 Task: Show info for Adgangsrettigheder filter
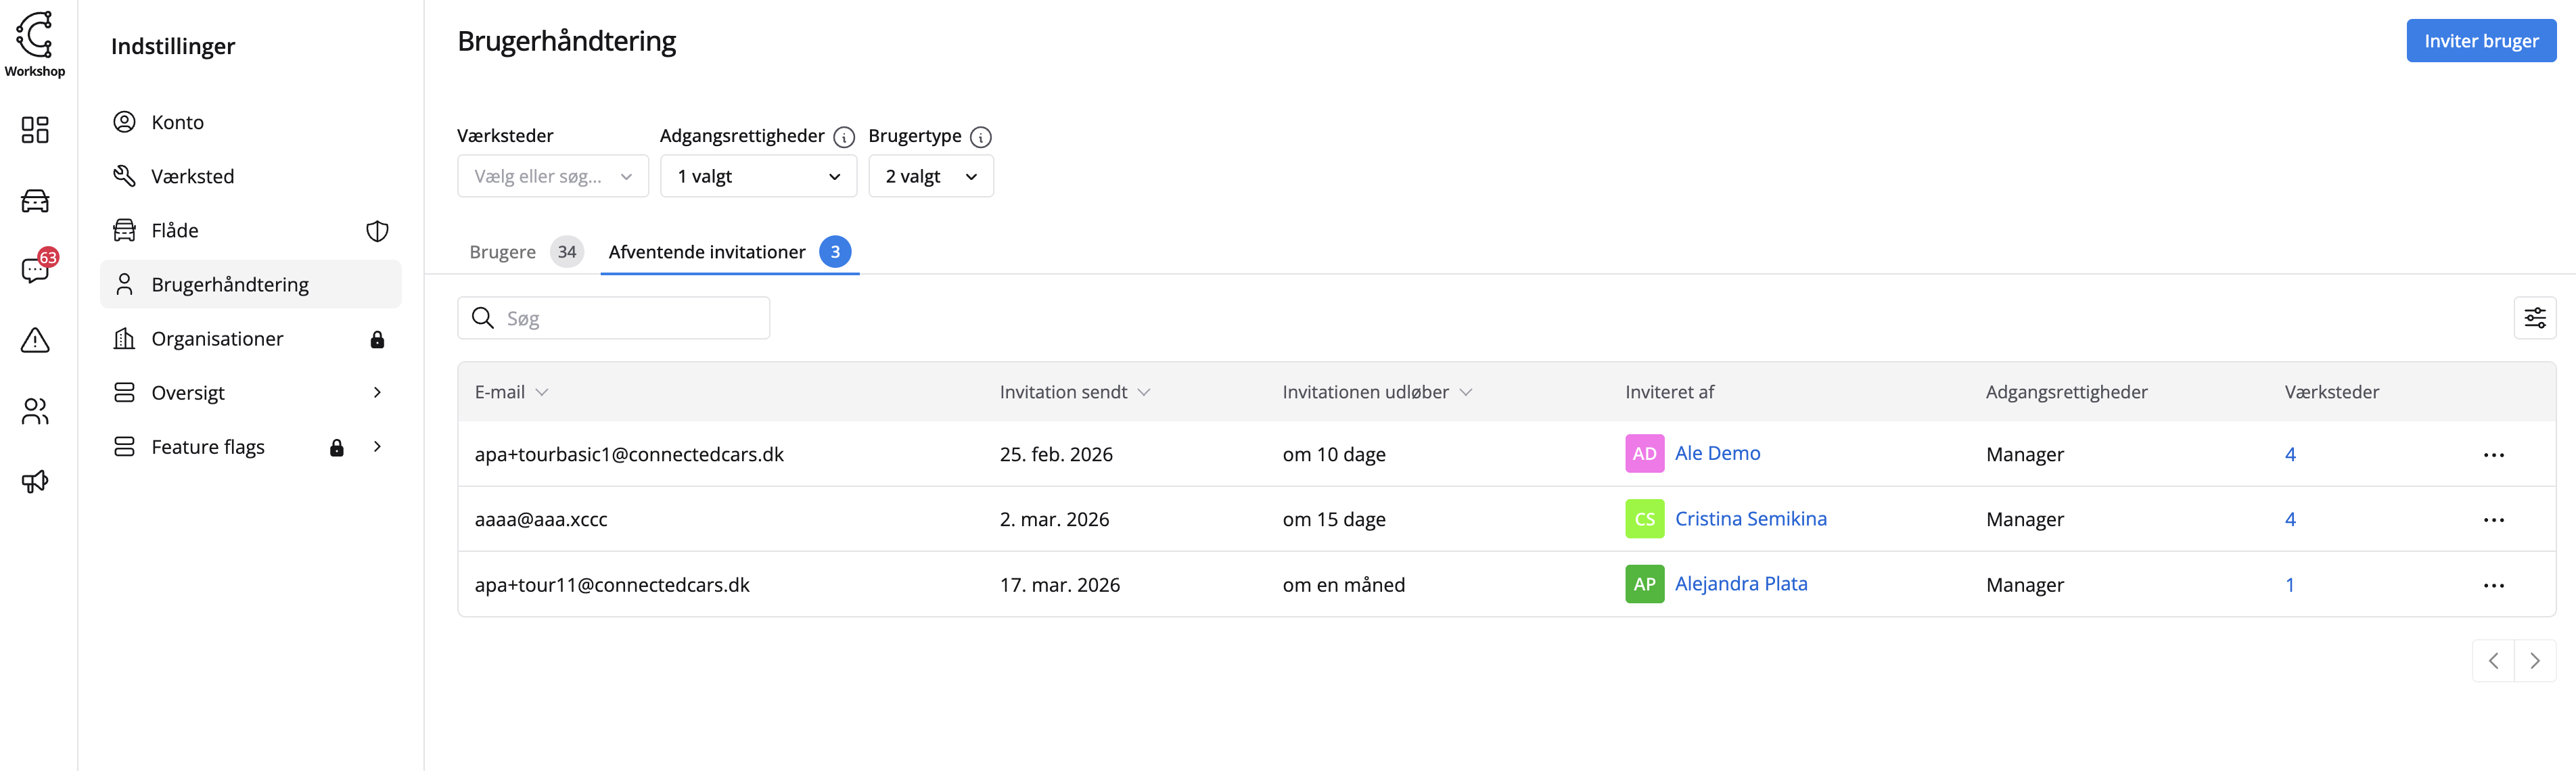coord(844,137)
